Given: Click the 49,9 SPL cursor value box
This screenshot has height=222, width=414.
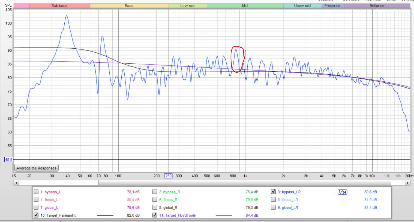Looking at the screenshot, I should 9,160.
